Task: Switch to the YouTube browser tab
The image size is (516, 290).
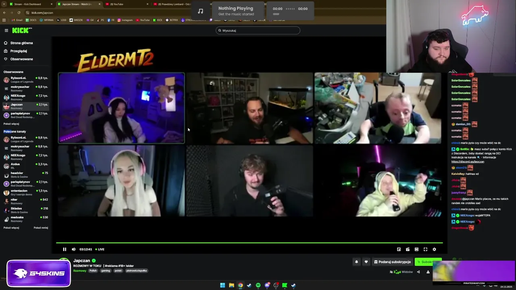Action: tap(126, 4)
